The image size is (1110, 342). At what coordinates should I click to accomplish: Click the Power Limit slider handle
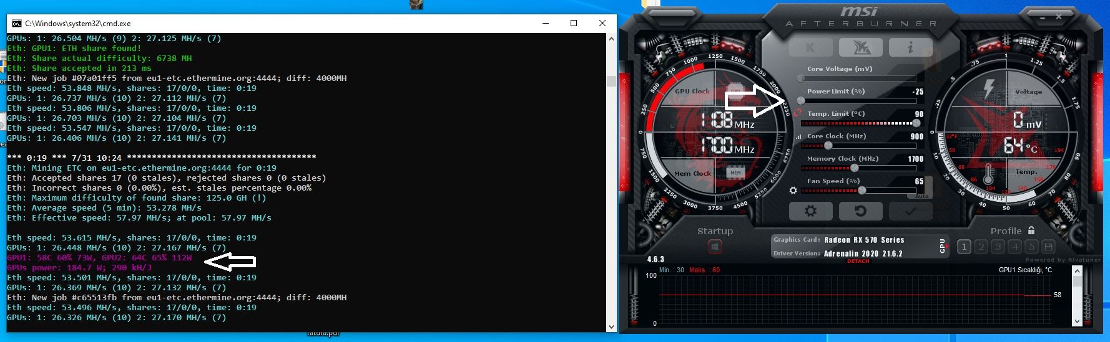point(801,101)
